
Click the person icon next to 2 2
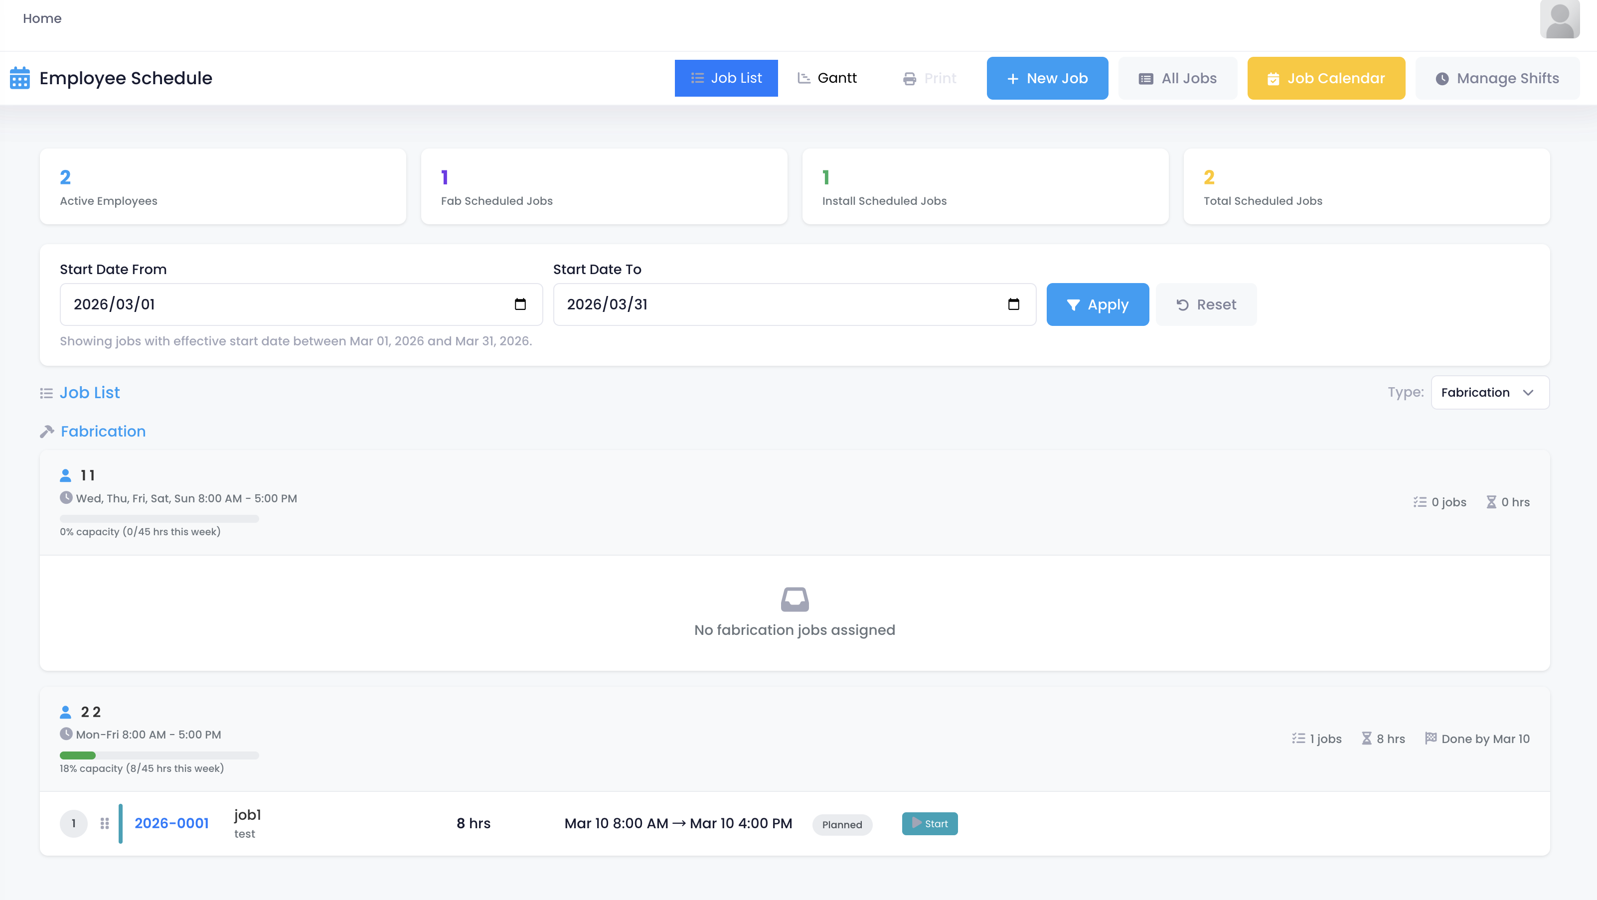pos(66,712)
